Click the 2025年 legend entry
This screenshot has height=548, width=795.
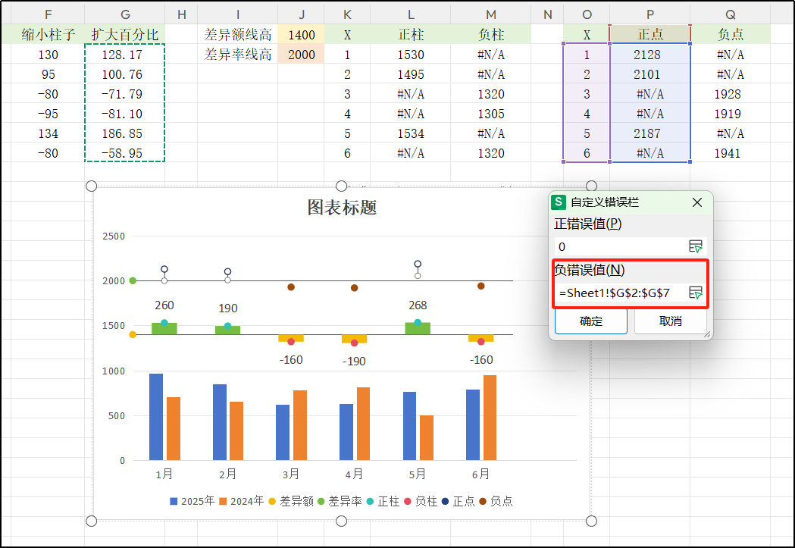(x=172, y=501)
